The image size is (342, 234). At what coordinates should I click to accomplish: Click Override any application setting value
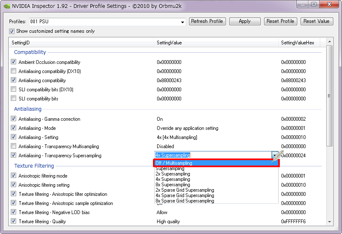[187, 128]
